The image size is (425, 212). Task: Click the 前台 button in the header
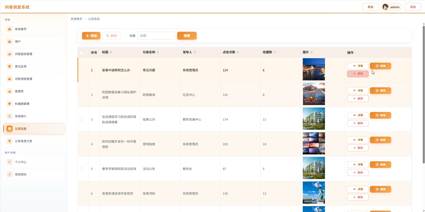370,7
